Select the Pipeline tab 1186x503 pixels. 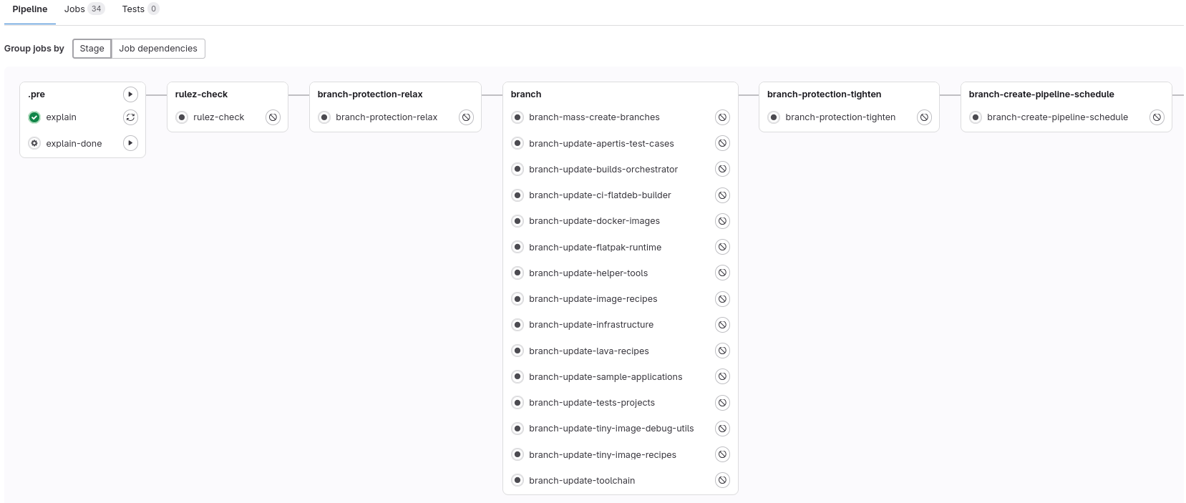(x=30, y=9)
